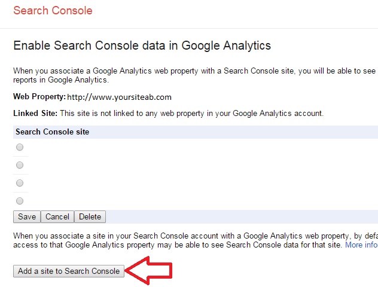Choose the third radio button in the list
378x287 pixels.
[20, 183]
